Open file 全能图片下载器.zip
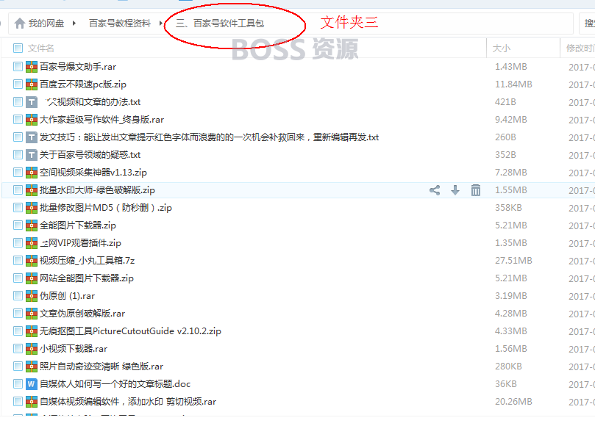This screenshot has width=595, height=426. (78, 225)
